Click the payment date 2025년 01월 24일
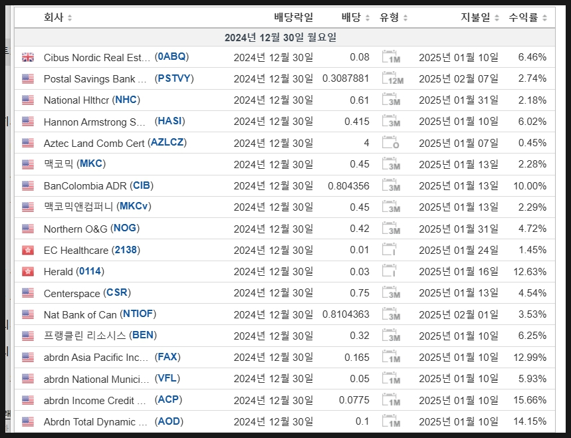Image resolution: width=571 pixels, height=438 pixels. (459, 250)
